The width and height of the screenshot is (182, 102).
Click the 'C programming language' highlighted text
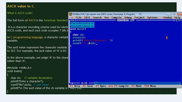(x=26, y=37)
